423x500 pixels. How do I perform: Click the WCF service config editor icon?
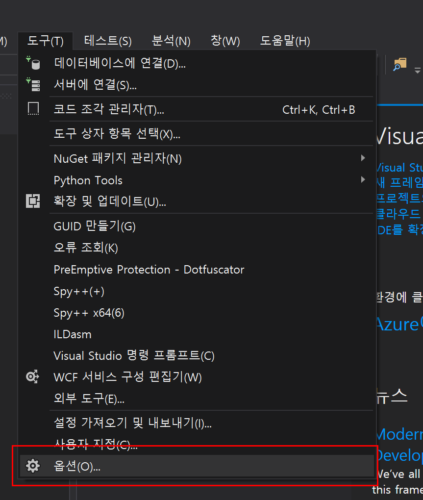tap(32, 376)
